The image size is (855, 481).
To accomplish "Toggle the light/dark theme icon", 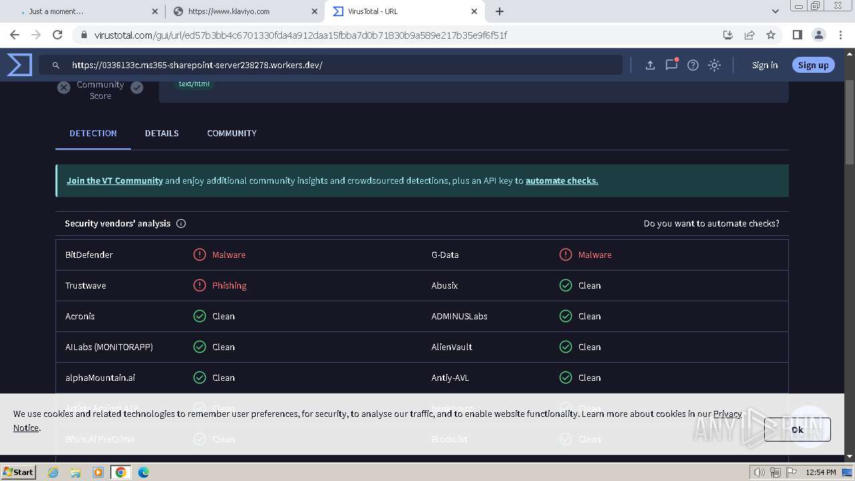I will [714, 65].
